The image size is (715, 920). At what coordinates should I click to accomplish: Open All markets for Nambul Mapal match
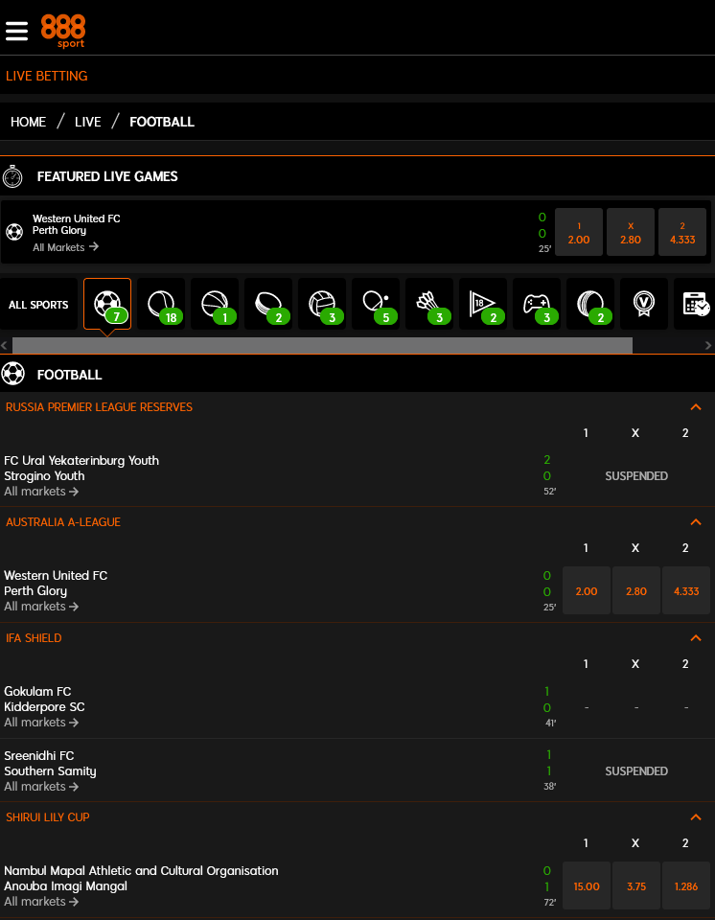41,902
